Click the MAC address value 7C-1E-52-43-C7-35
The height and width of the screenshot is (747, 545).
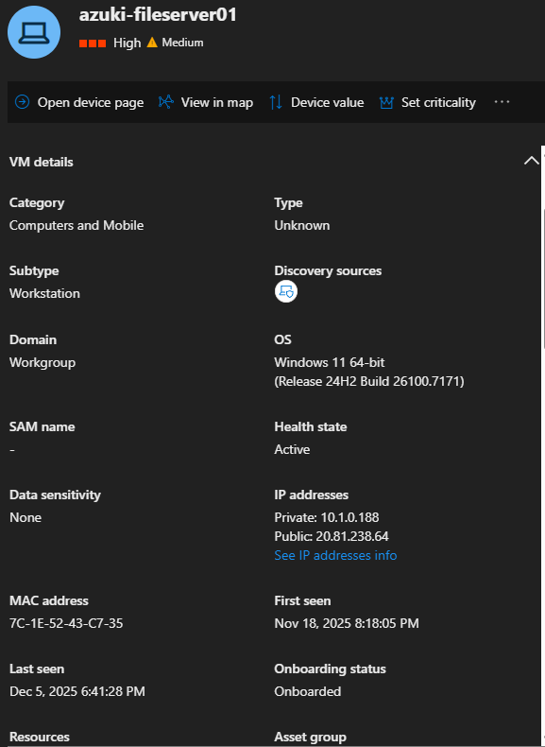(x=66, y=623)
